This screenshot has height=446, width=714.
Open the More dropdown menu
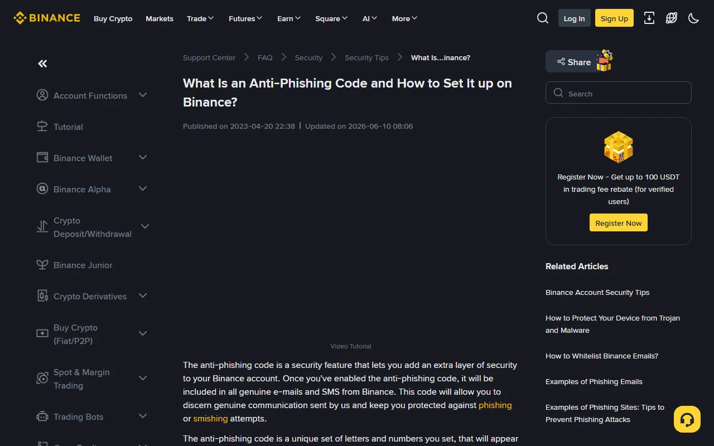pos(404,18)
